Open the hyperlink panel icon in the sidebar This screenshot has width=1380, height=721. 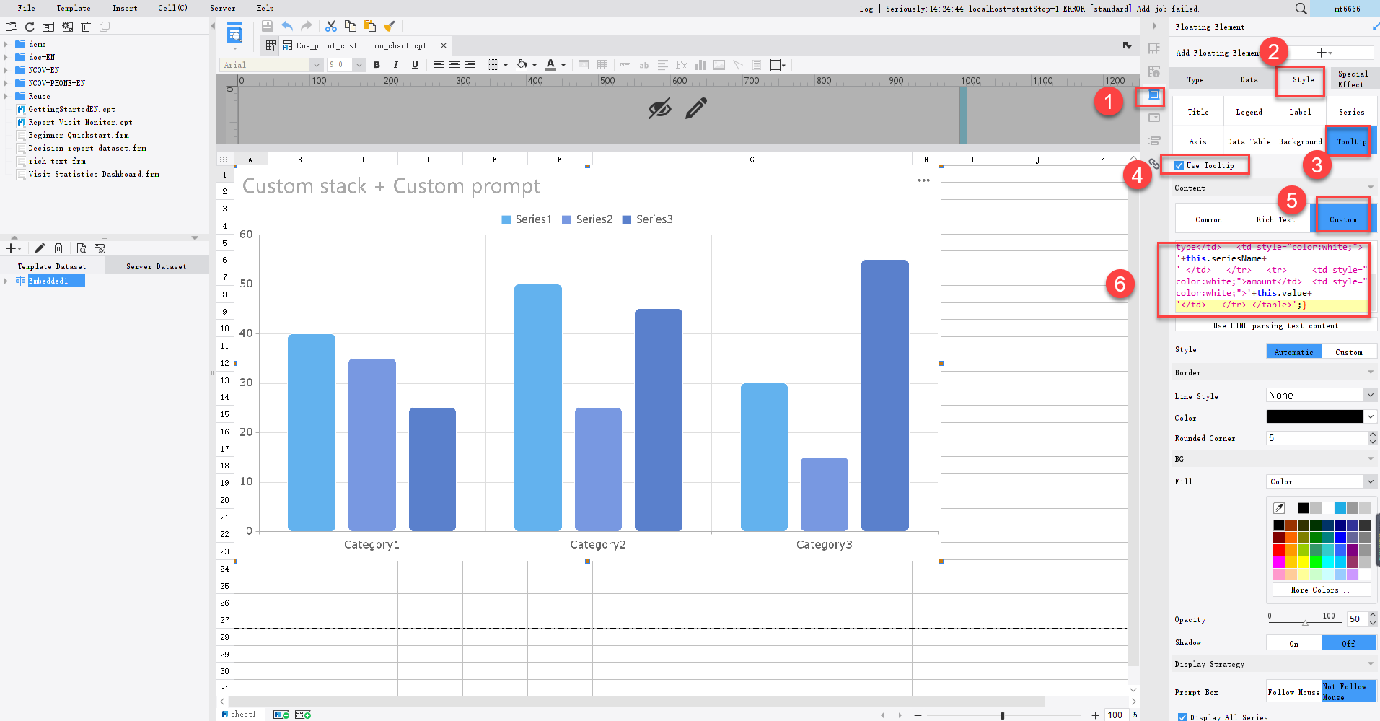(1154, 164)
